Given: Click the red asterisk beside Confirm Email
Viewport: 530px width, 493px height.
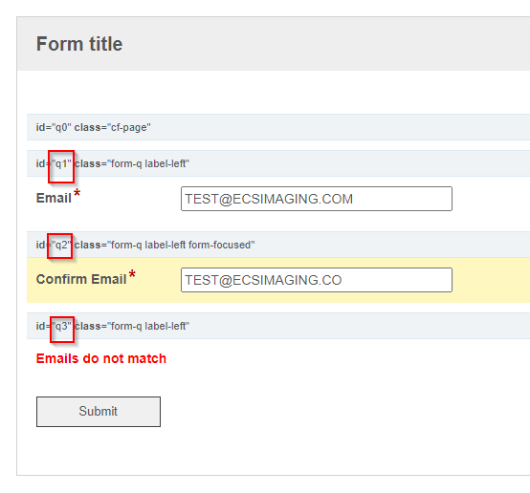Looking at the screenshot, I should (132, 274).
